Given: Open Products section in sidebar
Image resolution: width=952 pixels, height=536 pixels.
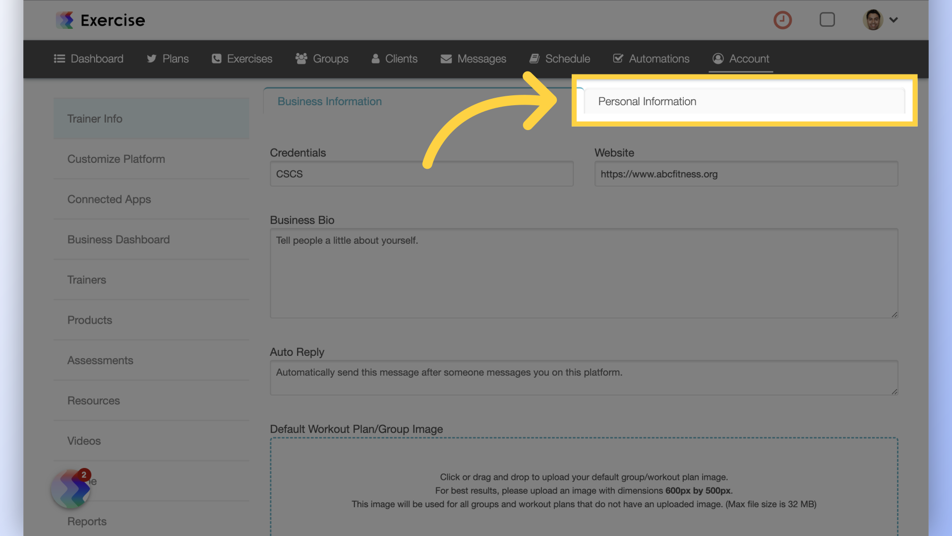Looking at the screenshot, I should tap(151, 320).
